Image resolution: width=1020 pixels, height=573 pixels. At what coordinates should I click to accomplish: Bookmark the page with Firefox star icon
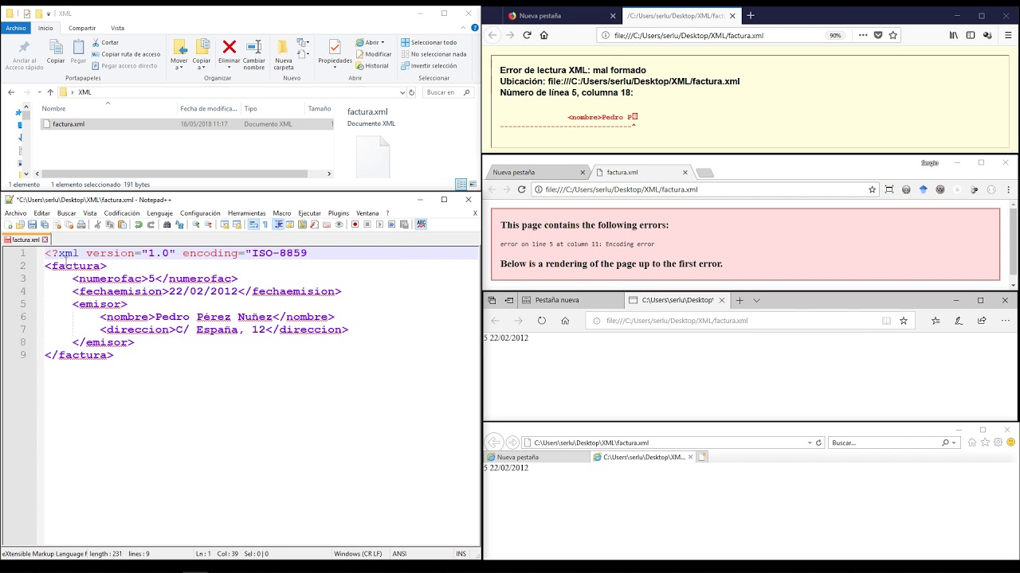(893, 35)
